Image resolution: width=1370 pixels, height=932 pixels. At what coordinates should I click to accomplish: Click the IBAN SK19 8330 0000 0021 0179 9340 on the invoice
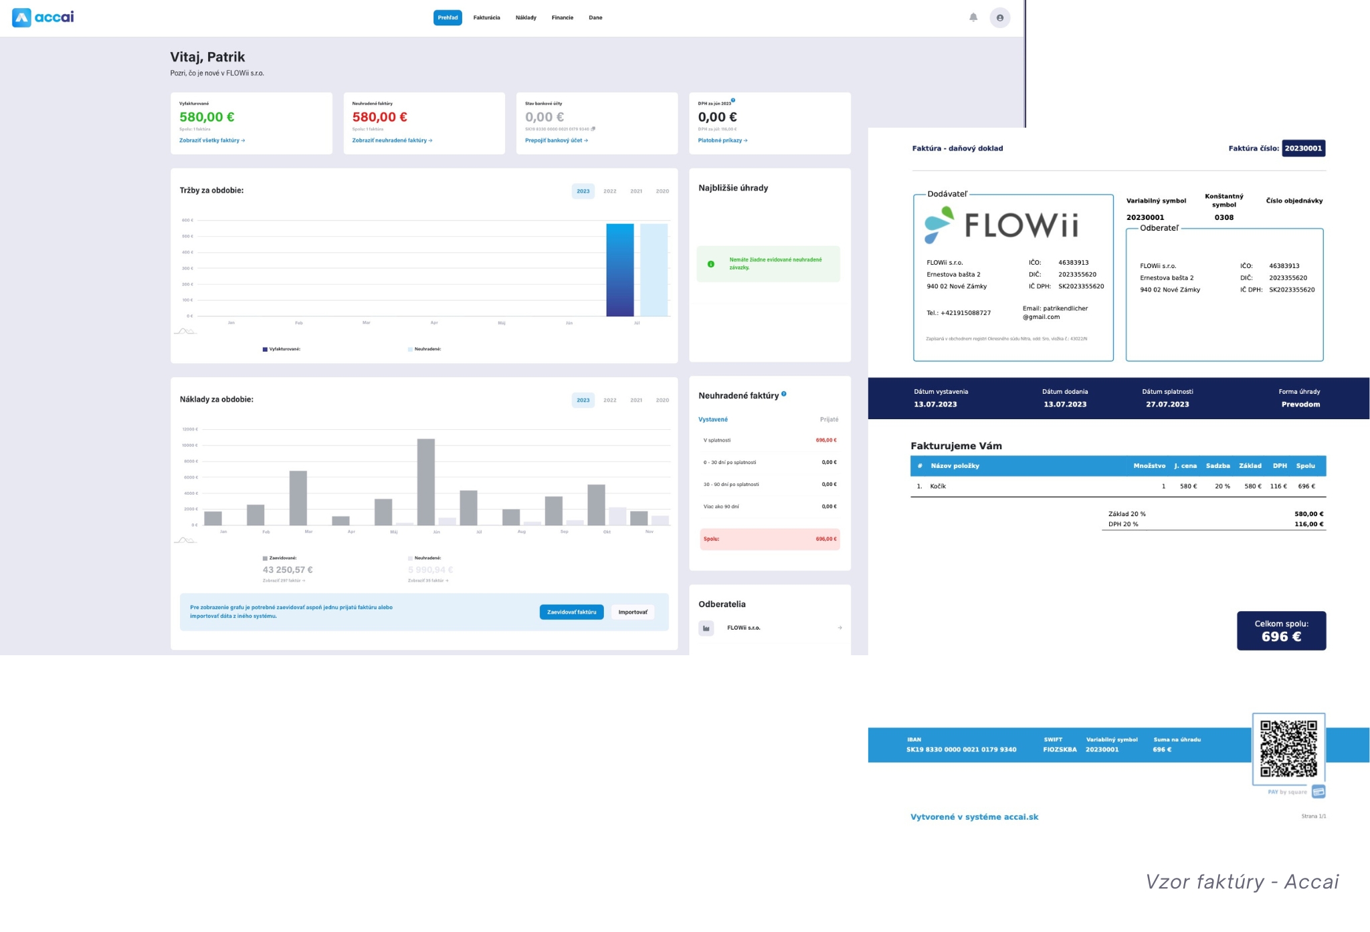[x=961, y=749]
